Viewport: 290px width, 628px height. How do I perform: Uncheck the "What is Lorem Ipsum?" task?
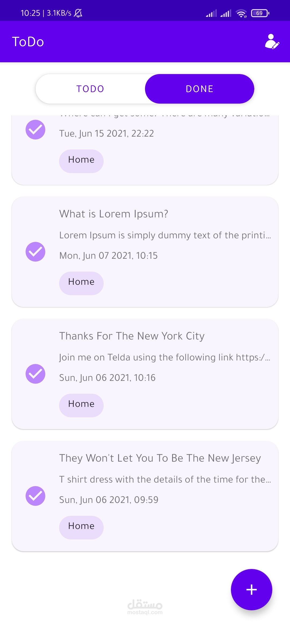tap(35, 252)
